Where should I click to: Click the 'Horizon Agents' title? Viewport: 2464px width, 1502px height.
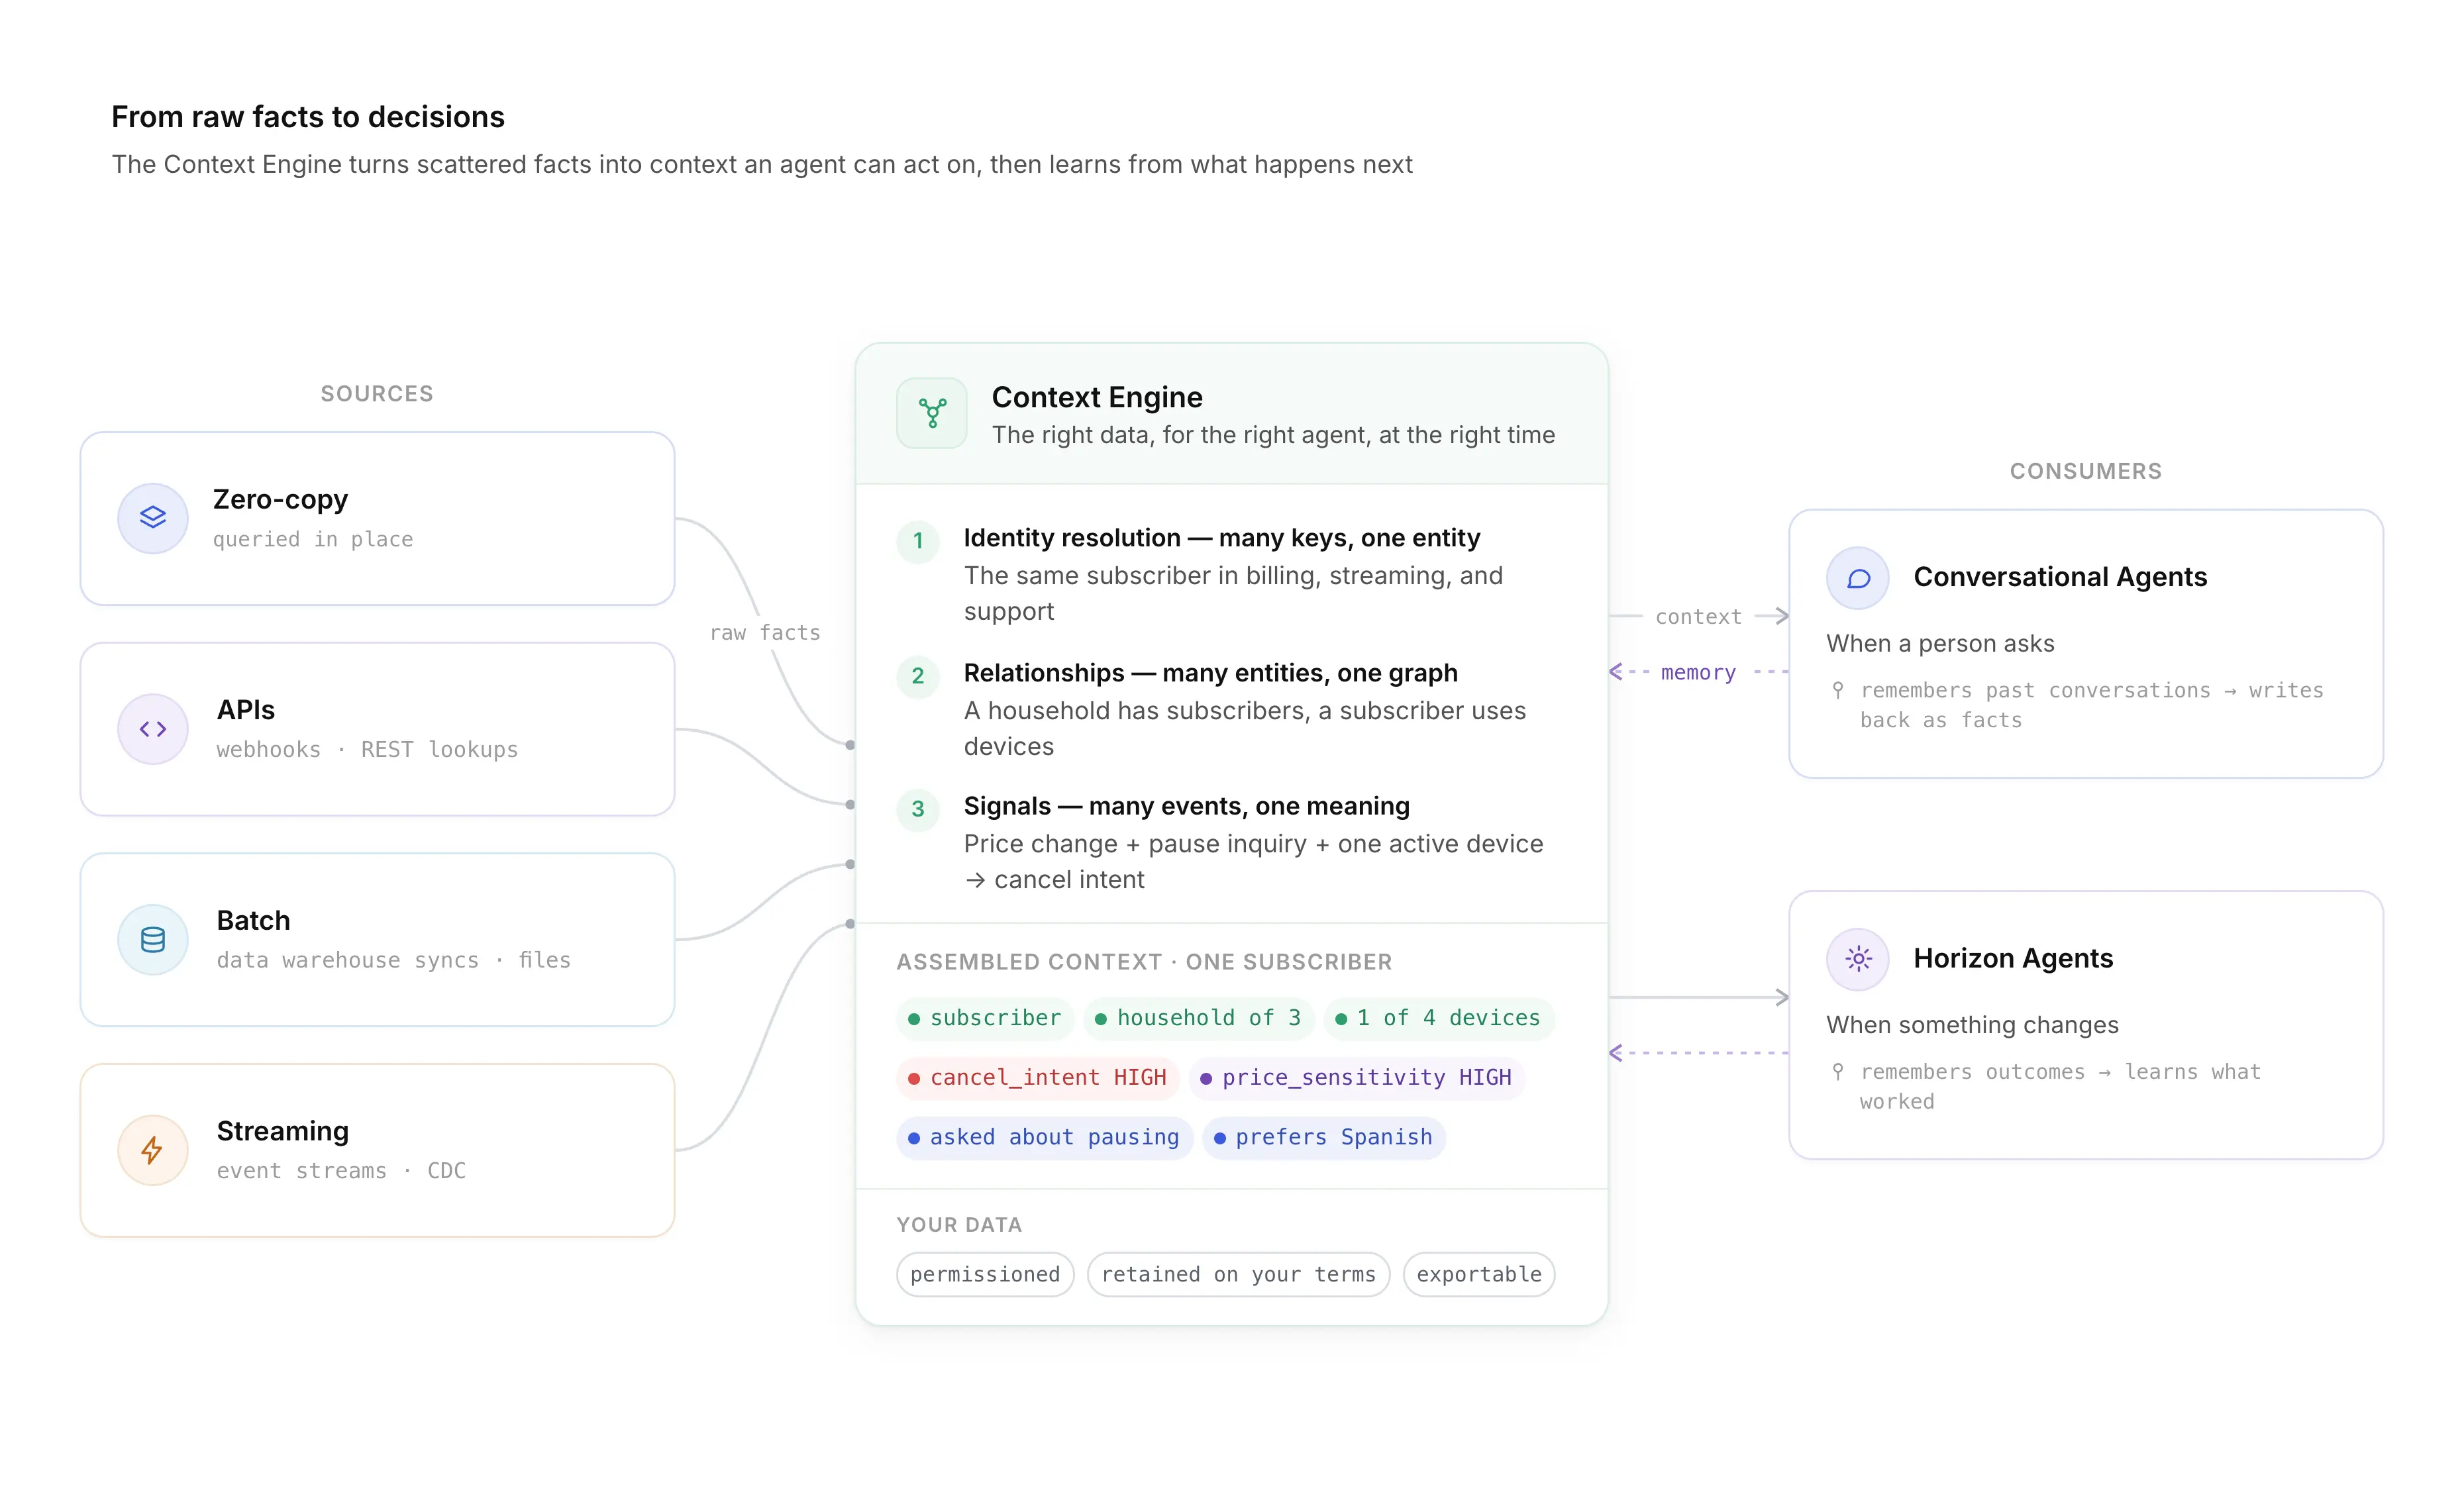click(x=2013, y=958)
